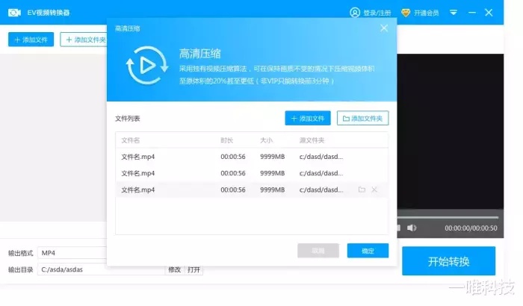Viewport: 523px width, 306px height.
Task: Click 添加文件夹 button in main toolbar
Action: [x=84, y=40]
